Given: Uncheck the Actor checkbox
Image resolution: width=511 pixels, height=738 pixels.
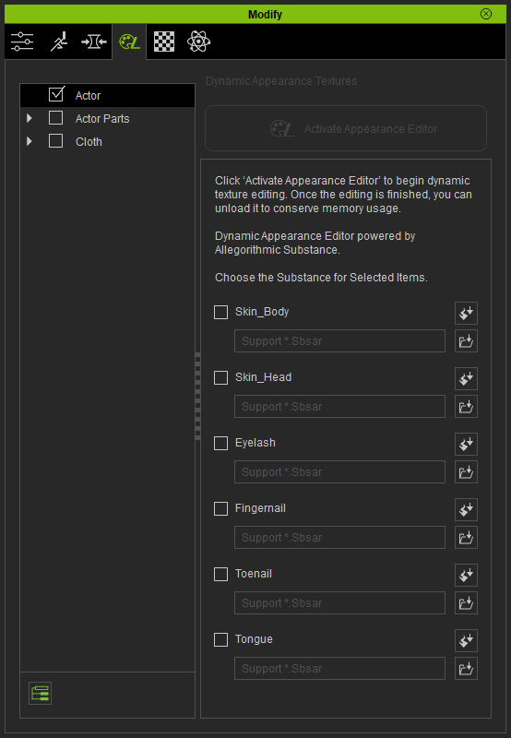Looking at the screenshot, I should [56, 95].
